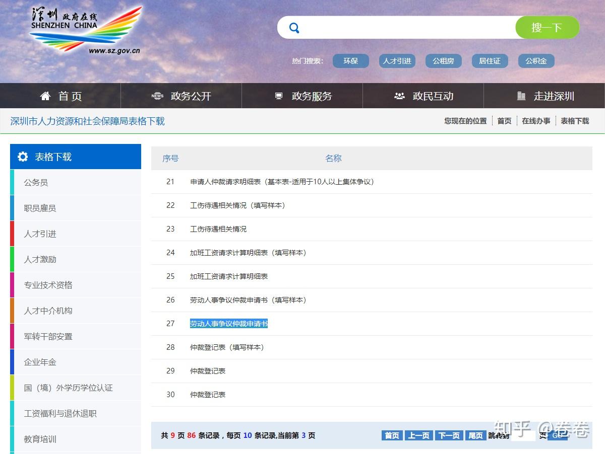The width and height of the screenshot is (605, 454).
Task: Select 人才激励 in the sidebar
Action: (76, 259)
